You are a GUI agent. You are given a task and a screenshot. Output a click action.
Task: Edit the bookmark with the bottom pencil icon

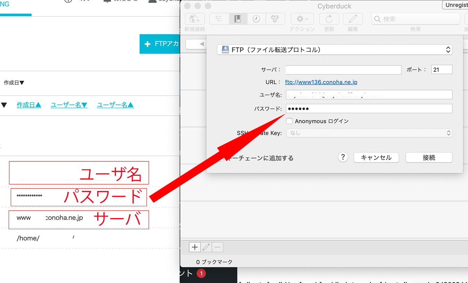pos(206,247)
